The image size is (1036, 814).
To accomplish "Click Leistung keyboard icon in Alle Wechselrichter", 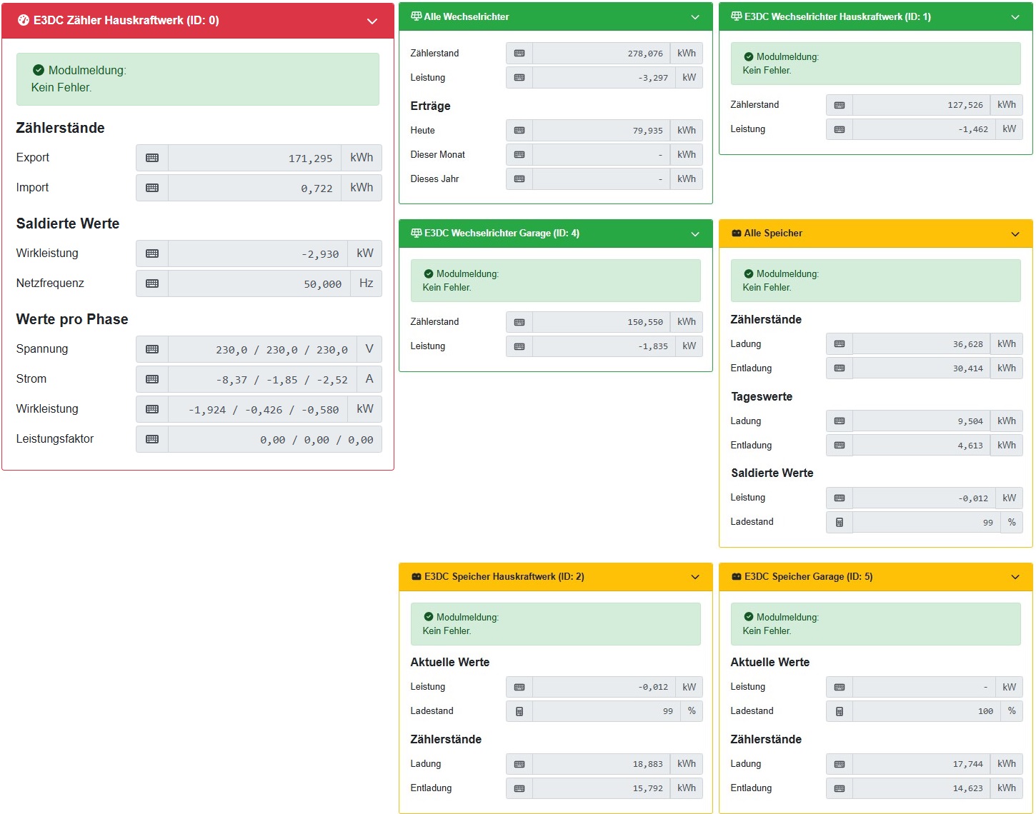I will click(519, 78).
